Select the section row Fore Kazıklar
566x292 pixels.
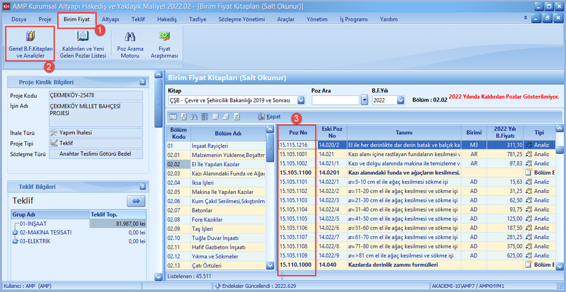coord(216,219)
